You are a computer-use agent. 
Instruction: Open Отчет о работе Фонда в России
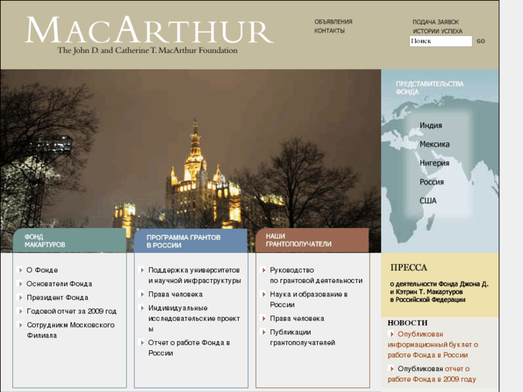click(188, 347)
